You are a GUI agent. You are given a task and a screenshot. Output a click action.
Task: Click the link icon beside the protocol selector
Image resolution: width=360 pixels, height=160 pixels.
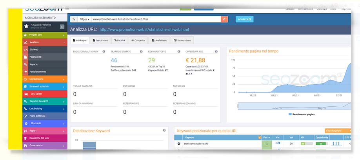pos(74,19)
